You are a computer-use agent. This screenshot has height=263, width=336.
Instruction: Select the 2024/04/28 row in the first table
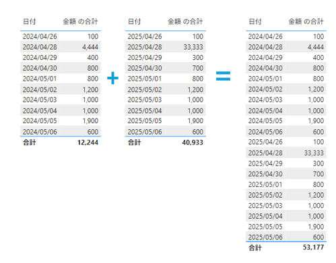coord(61,47)
